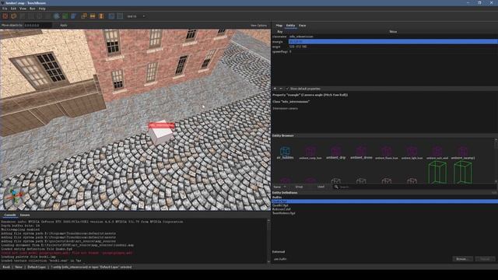Select ambient_flouro_buzz entity thumbnail
The height and width of the screenshot is (280, 498).
[387, 152]
